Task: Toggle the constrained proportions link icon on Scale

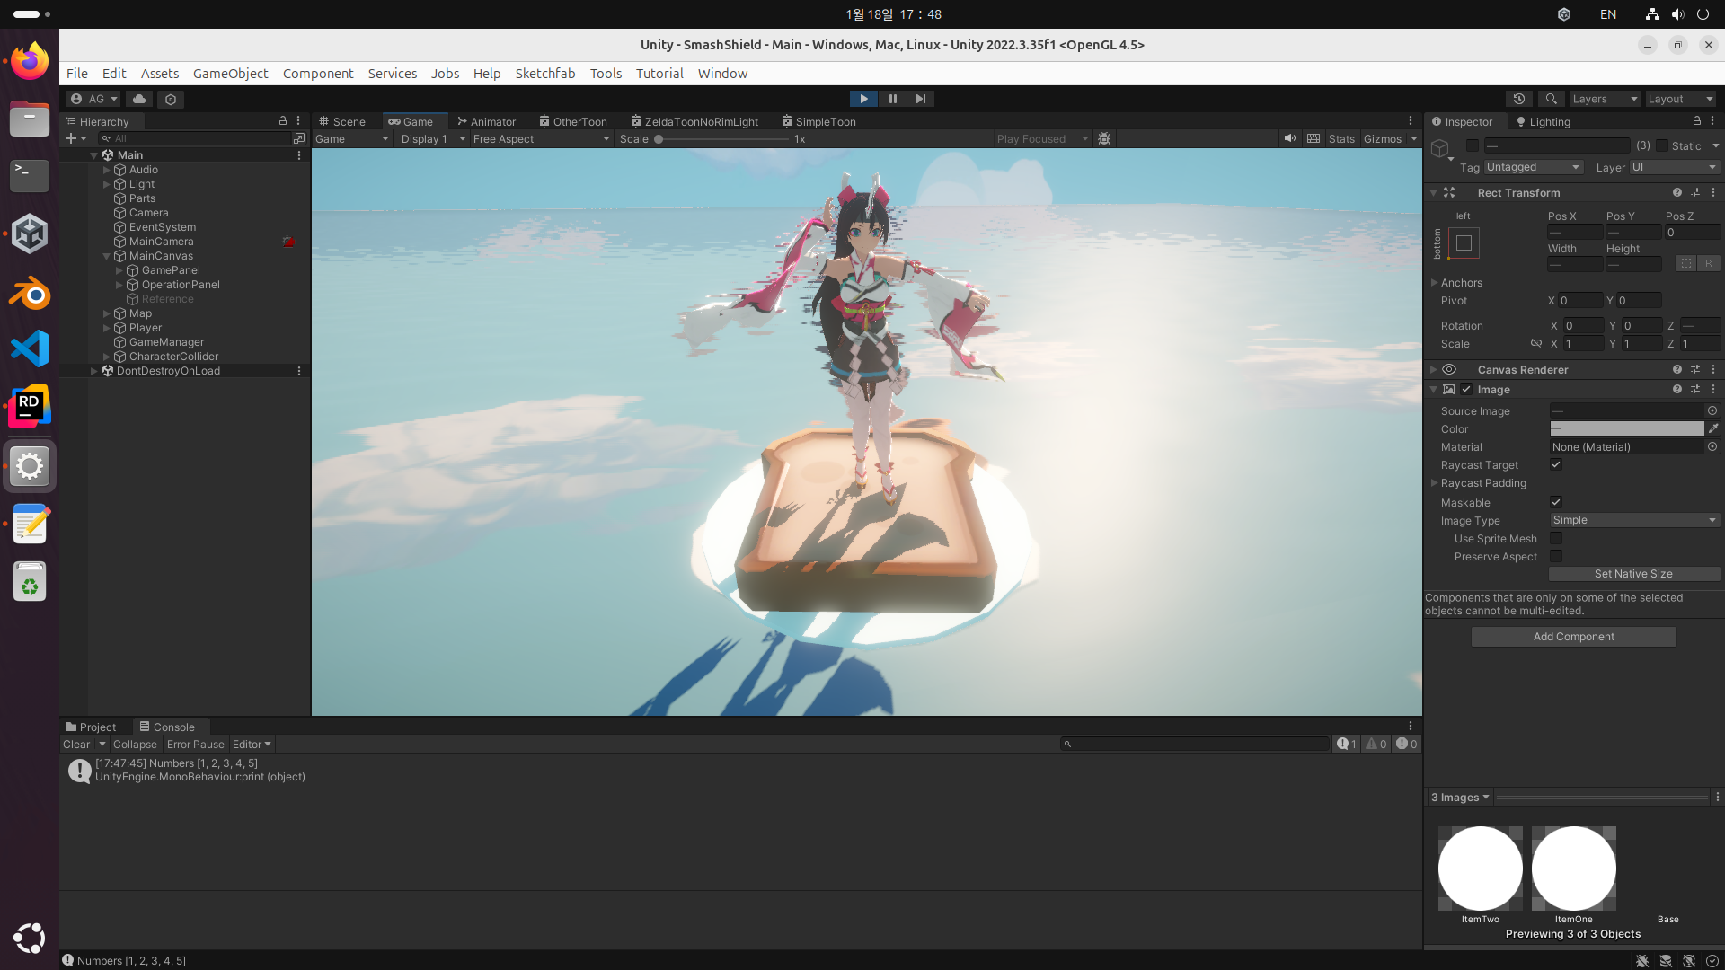Action: tap(1536, 344)
